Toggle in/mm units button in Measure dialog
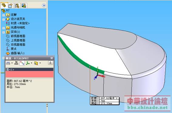Viewport: 172px width, 113px height. click(x=16, y=63)
